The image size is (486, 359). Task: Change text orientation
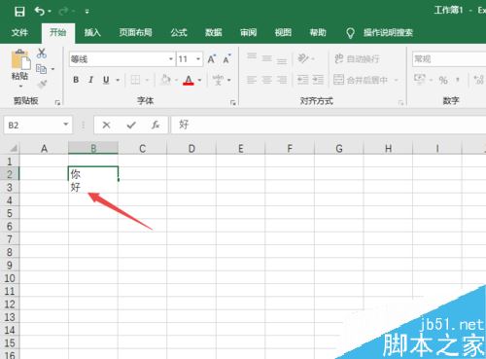(303, 58)
